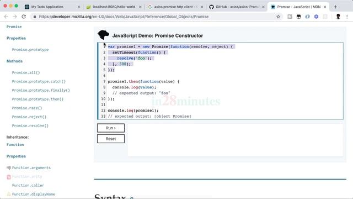The image size is (353, 199).
Task: Open Promise.prototype.then() link
Action: pyautogui.click(x=38, y=99)
